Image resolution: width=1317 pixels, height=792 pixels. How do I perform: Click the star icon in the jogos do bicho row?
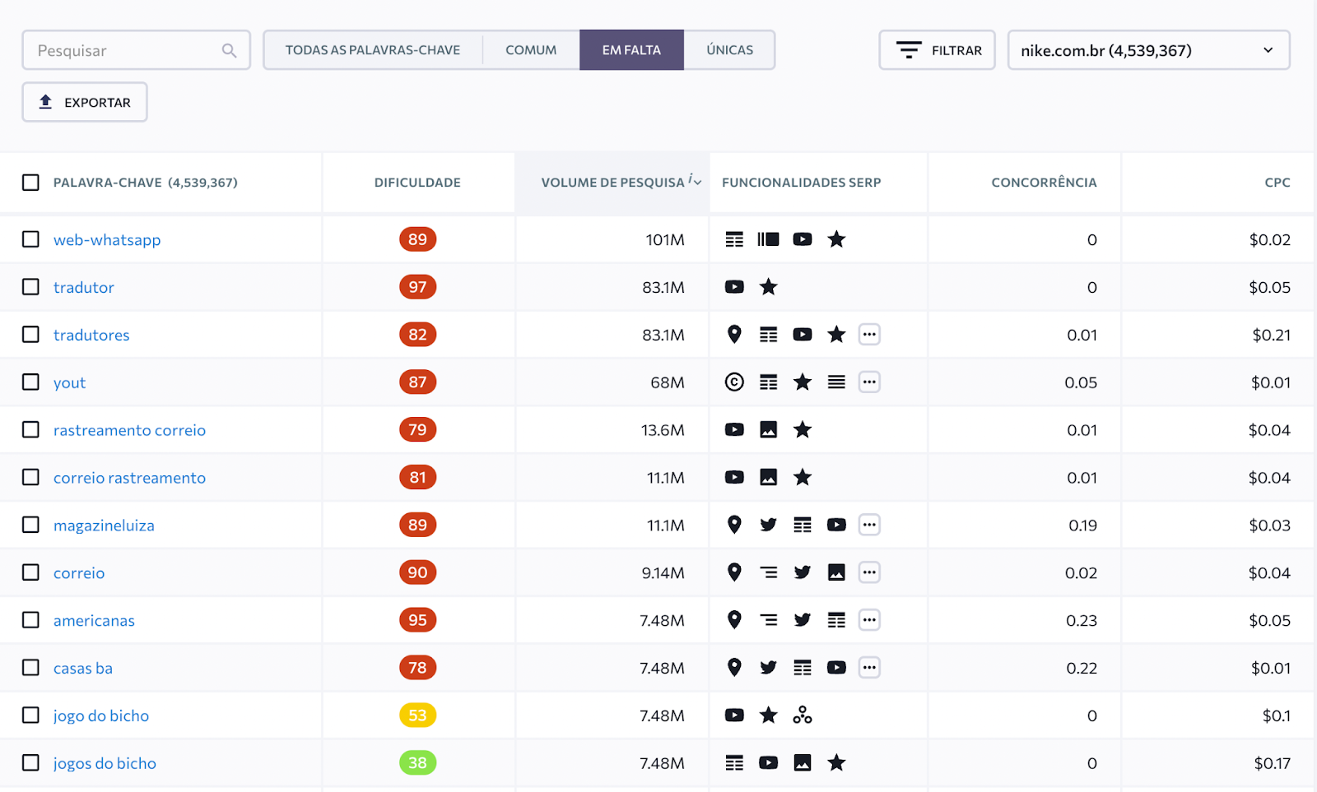[836, 763]
